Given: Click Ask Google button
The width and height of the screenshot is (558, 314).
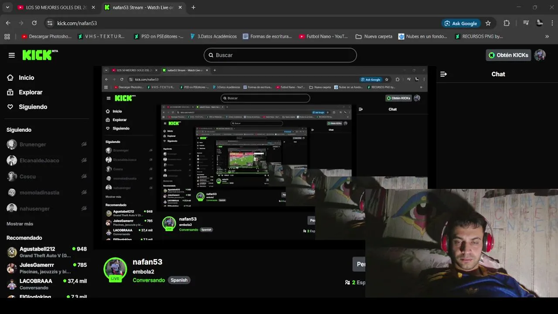Looking at the screenshot, I should pos(461,23).
